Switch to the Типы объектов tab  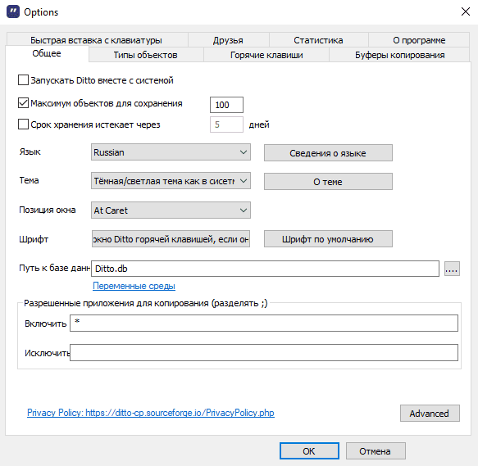[x=146, y=55]
